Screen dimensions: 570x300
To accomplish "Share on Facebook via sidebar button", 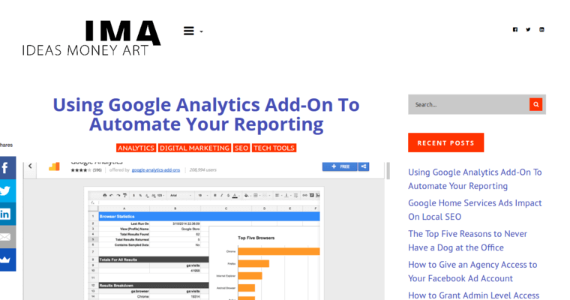I will [7, 168].
